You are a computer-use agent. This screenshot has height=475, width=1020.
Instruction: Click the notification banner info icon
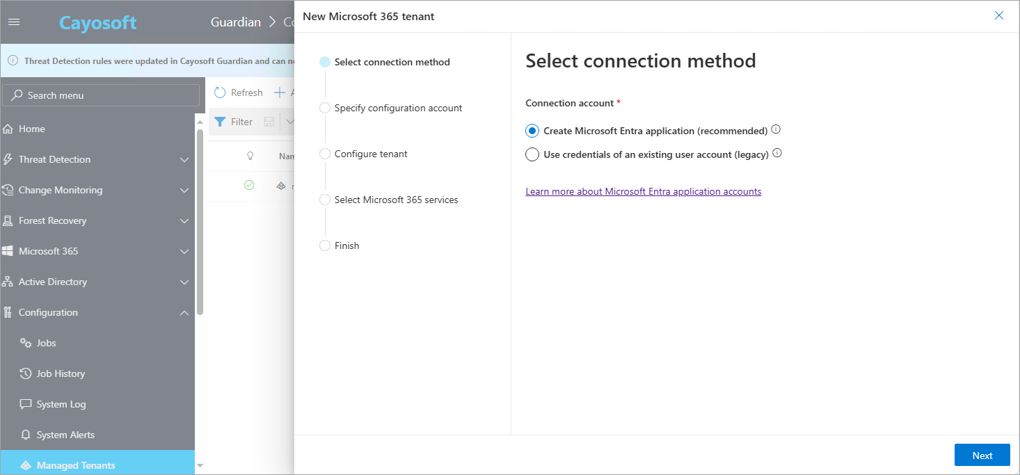click(13, 61)
